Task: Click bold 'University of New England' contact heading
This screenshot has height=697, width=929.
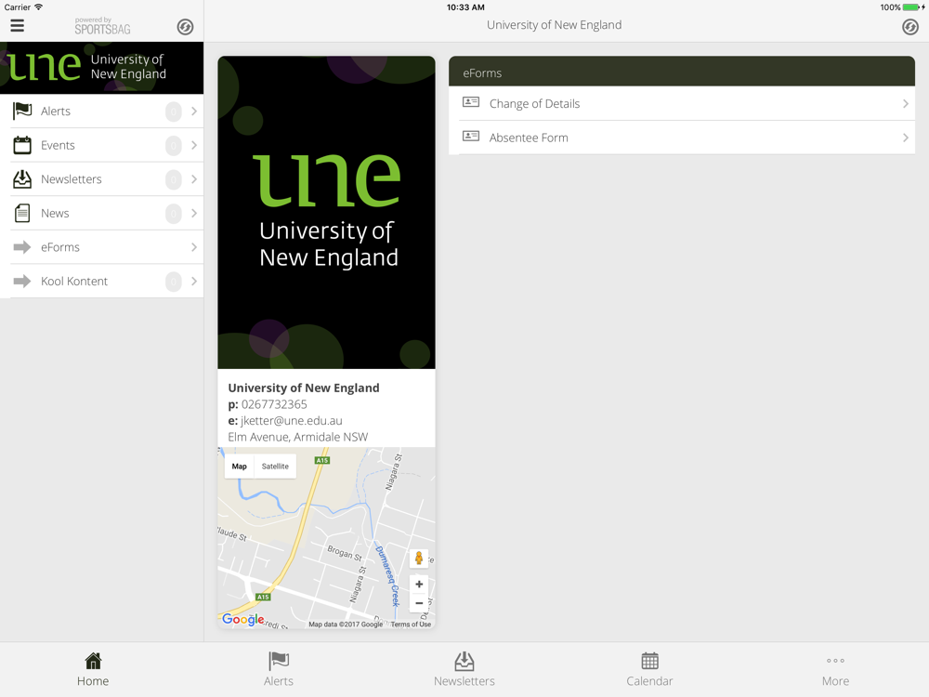Action: (304, 388)
